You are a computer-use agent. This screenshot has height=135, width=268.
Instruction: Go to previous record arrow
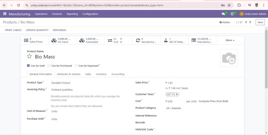246,22
